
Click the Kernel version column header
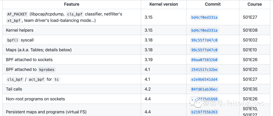[x=164, y=4]
